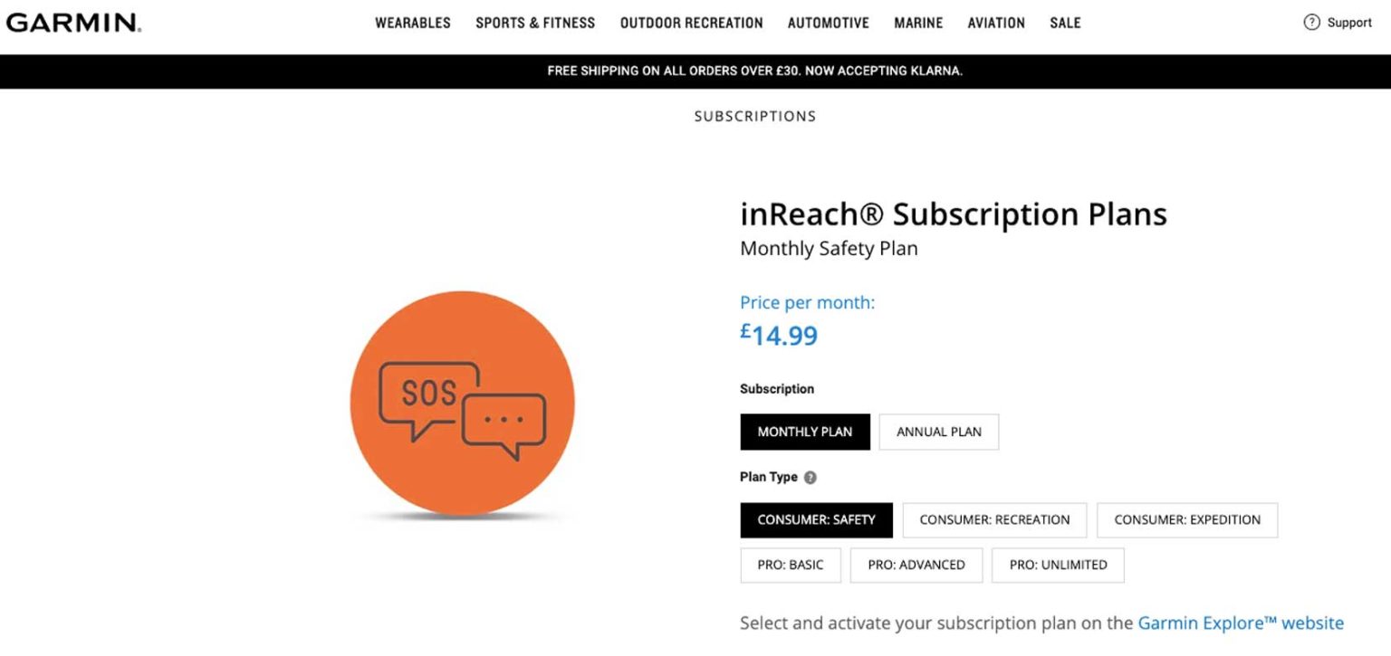Open the Automotive menu
The height and width of the screenshot is (656, 1391).
pyautogui.click(x=828, y=24)
